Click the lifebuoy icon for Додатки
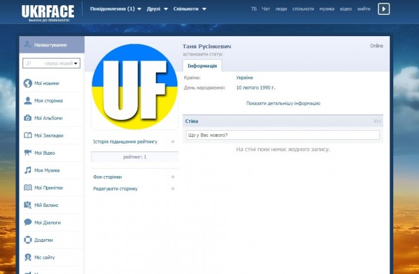This screenshot has height=274, width=419. 28,240
